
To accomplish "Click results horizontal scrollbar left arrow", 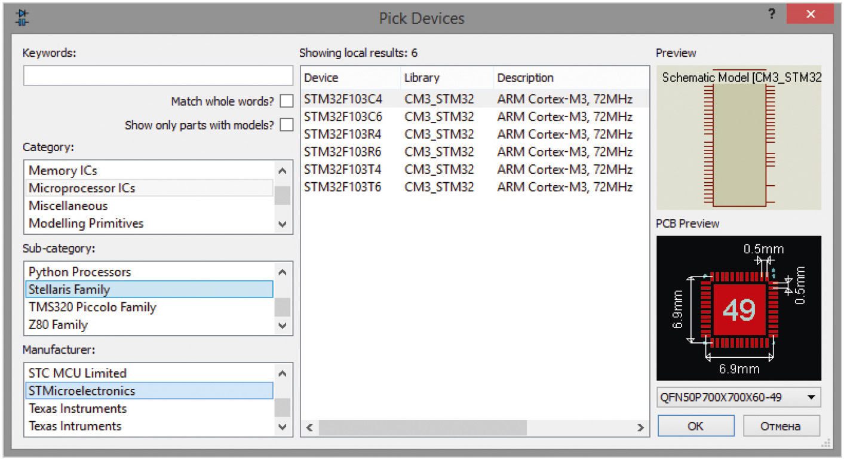I will [310, 428].
